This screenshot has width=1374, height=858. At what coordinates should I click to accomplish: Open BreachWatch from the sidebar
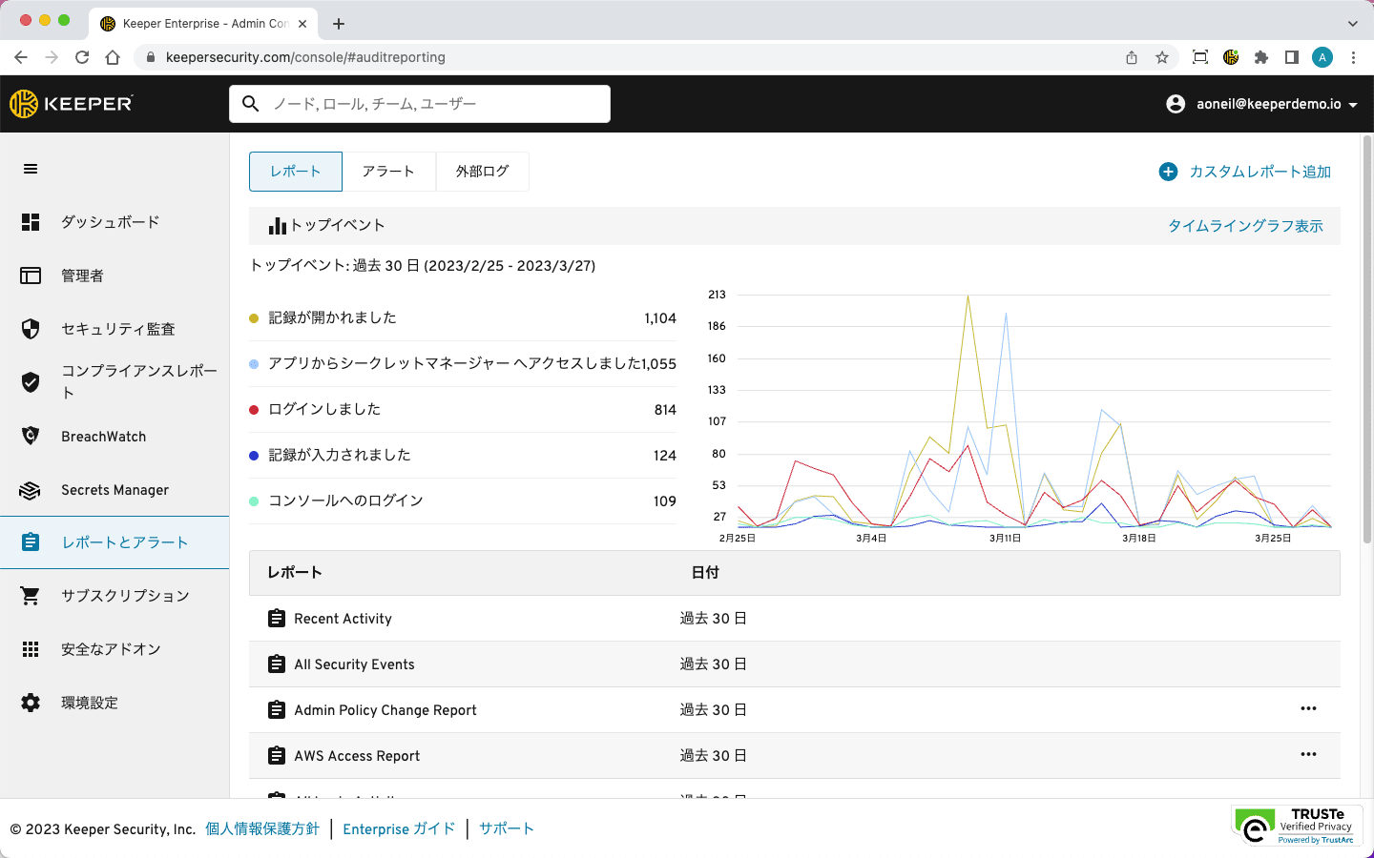pos(103,437)
